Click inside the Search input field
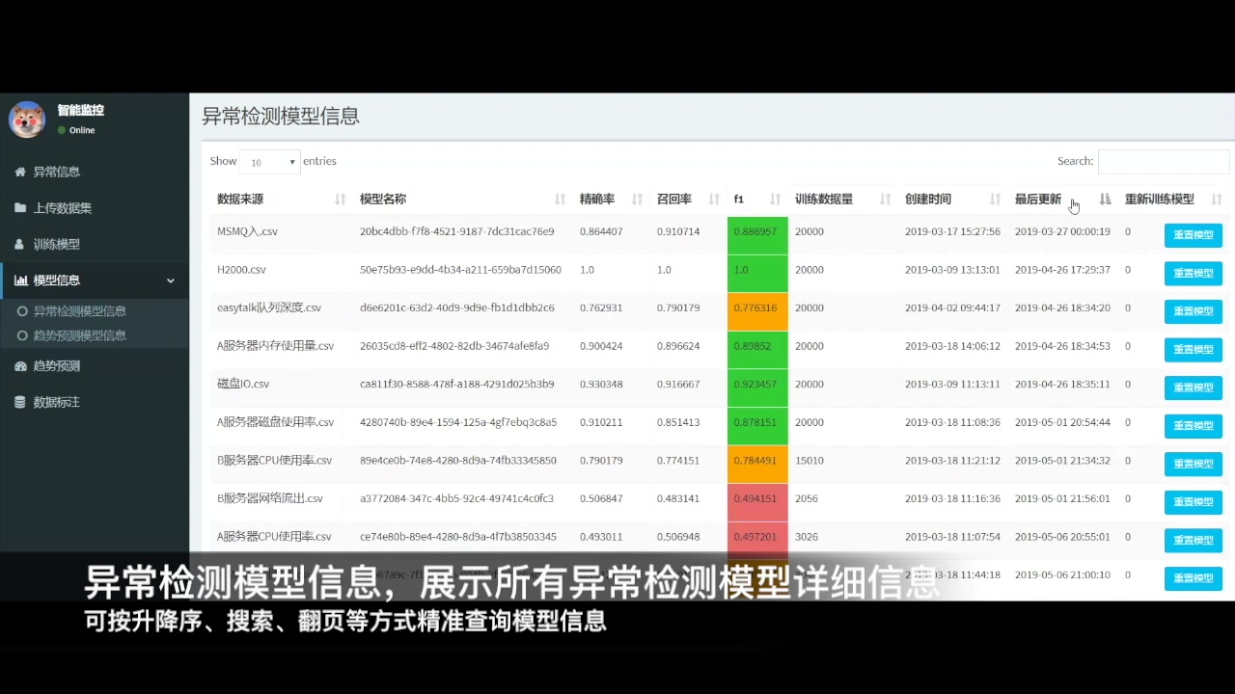This screenshot has height=694, width=1235. (x=1164, y=161)
